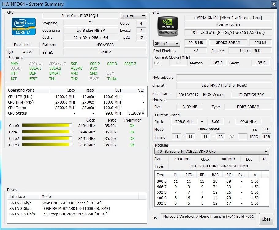Click the GDDR5 SDRAM field
This screenshot has width=279, height=230.
tap(228, 42)
